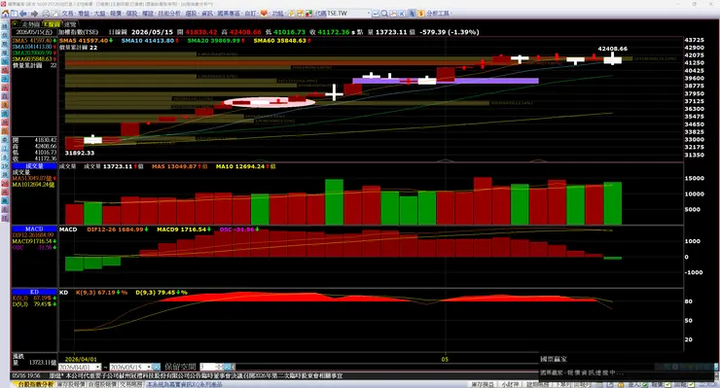
Task: Click the MACD indicator panel header
Action: pos(34,229)
